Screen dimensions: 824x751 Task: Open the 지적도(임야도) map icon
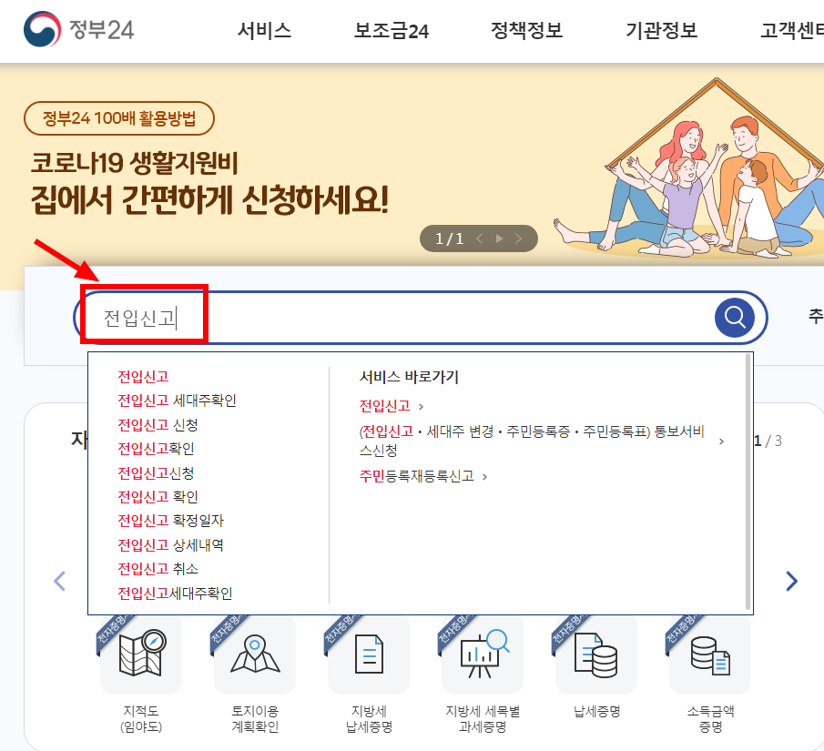point(141,654)
